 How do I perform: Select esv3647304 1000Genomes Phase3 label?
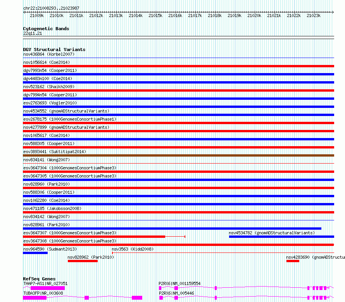click(x=70, y=168)
